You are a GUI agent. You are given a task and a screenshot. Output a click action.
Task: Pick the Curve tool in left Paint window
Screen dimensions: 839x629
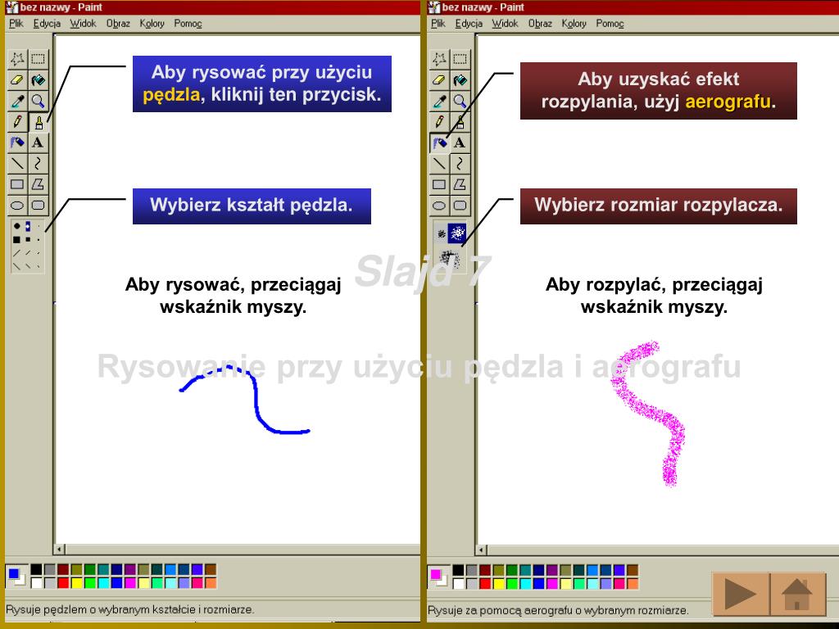(38, 163)
